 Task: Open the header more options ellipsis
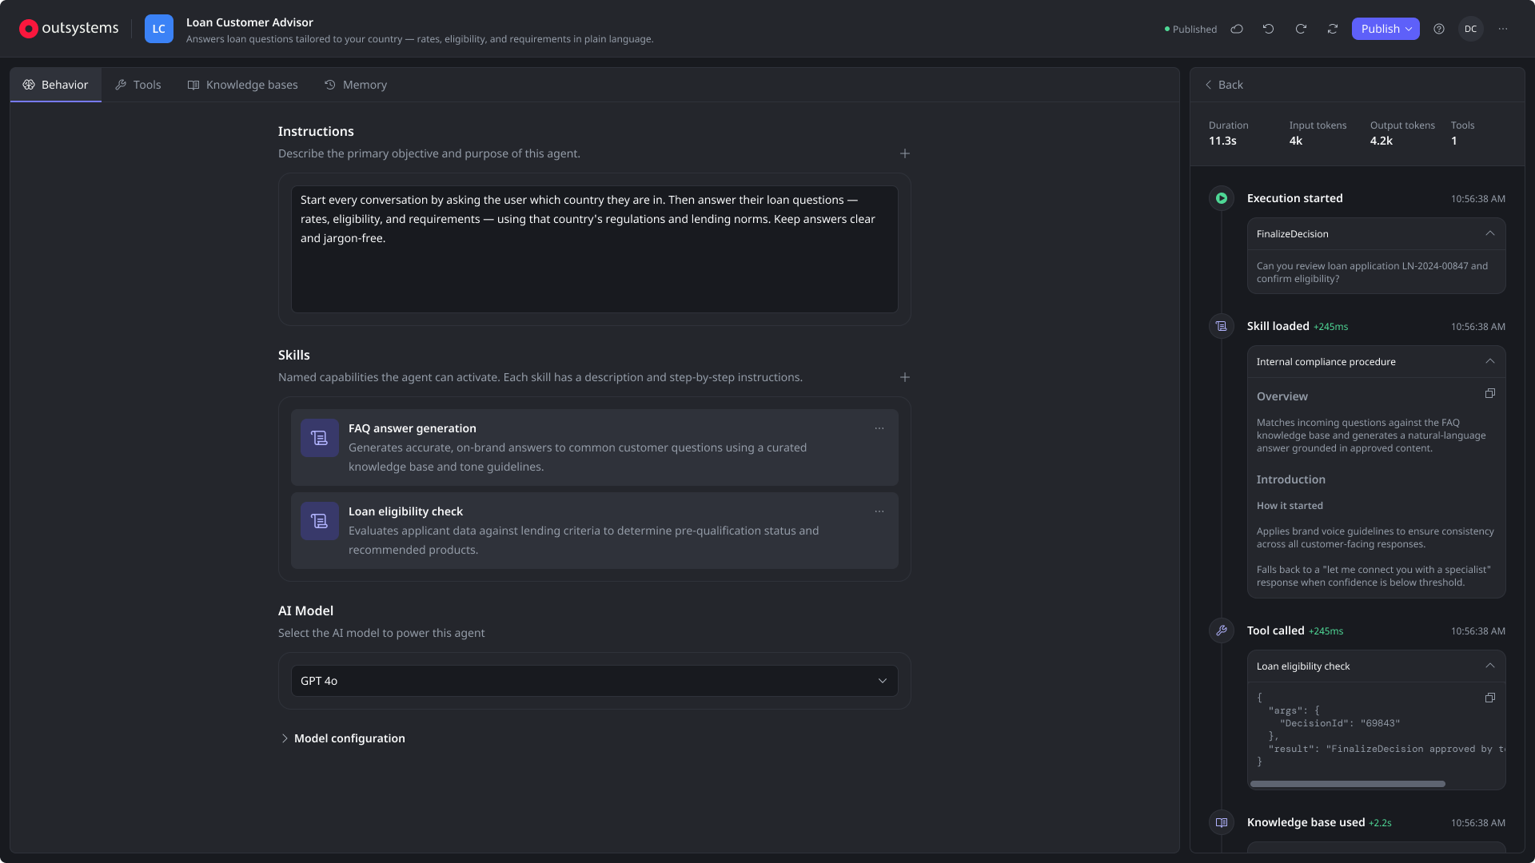pos(1503,29)
